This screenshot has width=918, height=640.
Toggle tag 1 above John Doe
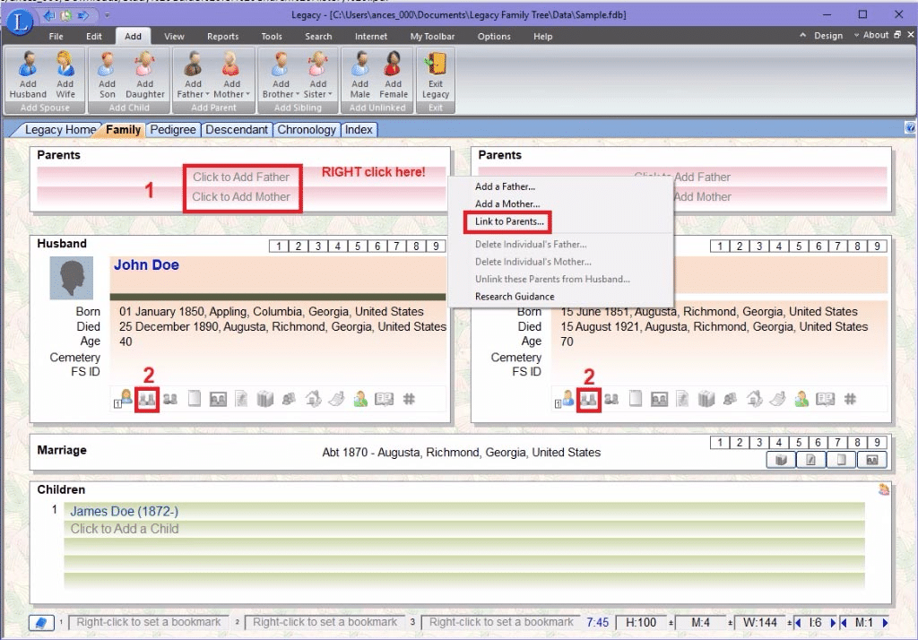pos(279,246)
